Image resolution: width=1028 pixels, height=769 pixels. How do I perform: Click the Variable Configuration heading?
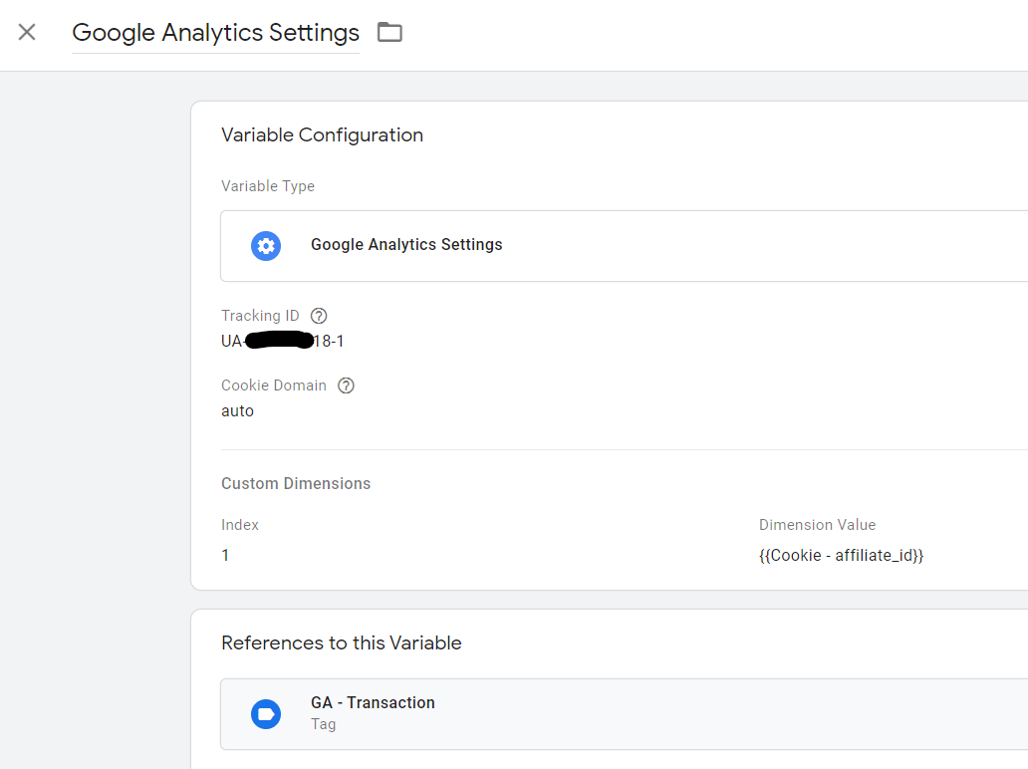[x=322, y=135]
